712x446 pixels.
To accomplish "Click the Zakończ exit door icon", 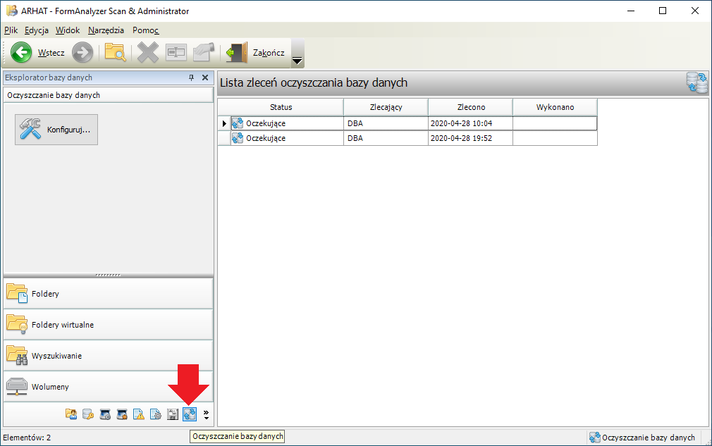I will [236, 52].
